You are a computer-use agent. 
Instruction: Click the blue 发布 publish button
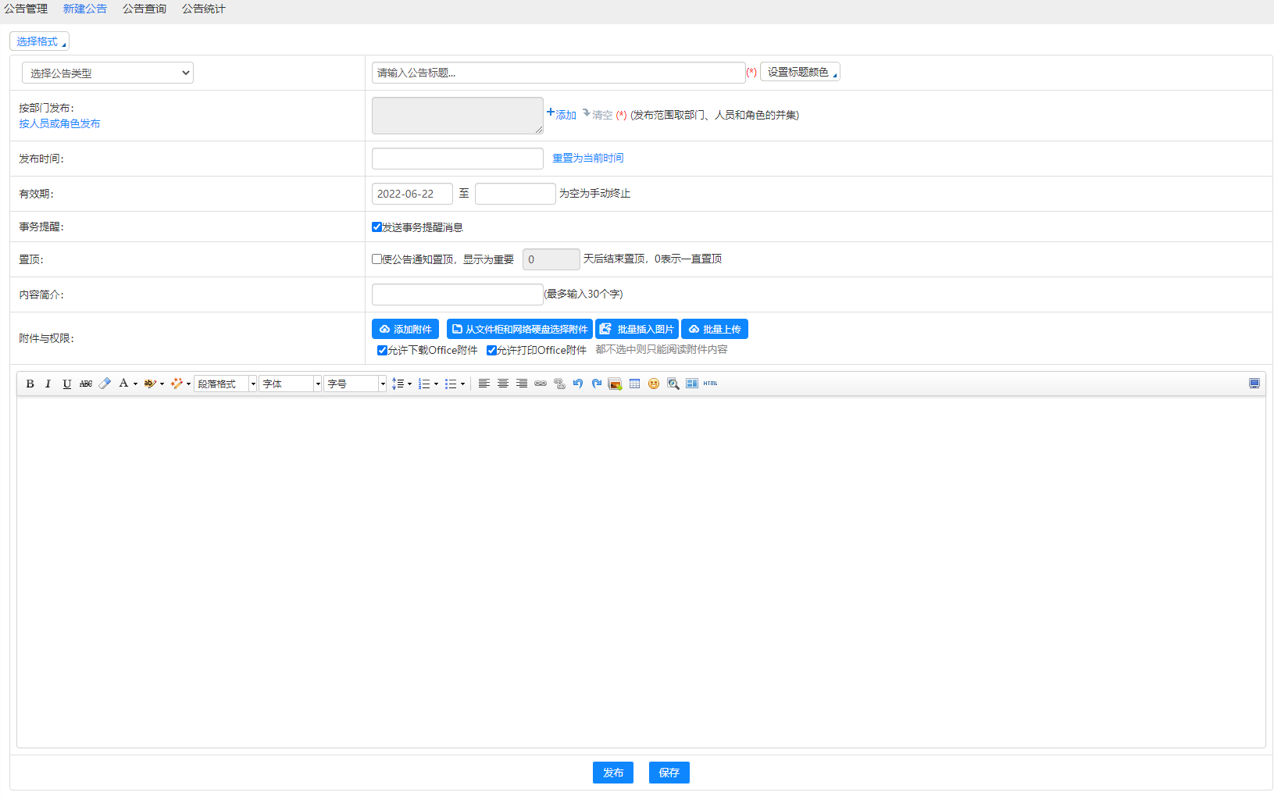tap(613, 773)
